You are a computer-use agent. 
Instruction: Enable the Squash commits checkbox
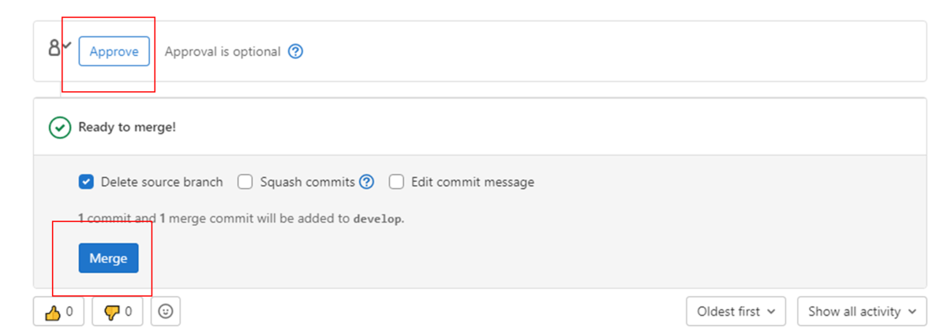click(245, 182)
